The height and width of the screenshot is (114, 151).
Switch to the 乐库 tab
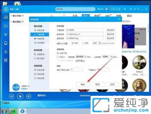pyautogui.click(x=75, y=16)
